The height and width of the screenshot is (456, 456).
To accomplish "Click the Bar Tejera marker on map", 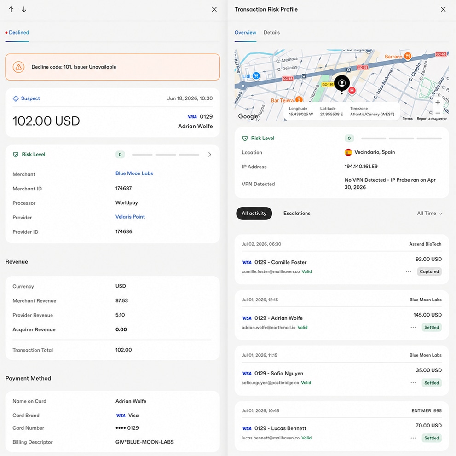I will 299,100.
